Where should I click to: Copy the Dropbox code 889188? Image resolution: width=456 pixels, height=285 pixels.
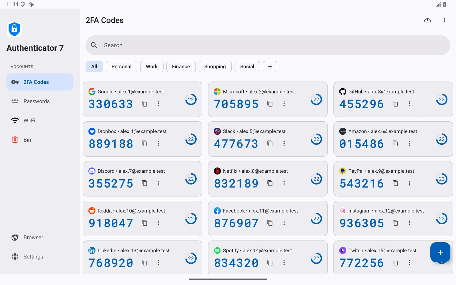(144, 143)
